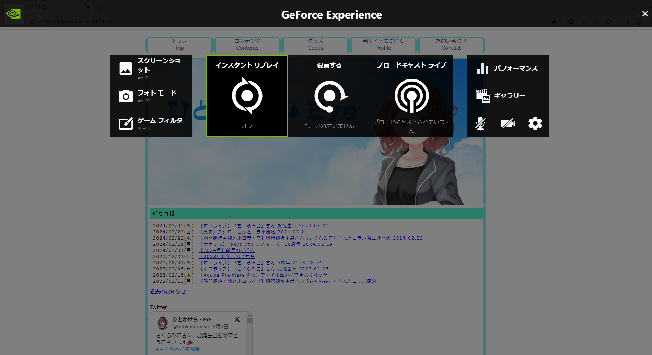Click the X logo in Twitter widget
Viewport: 652px width, 355px height.
237,319
